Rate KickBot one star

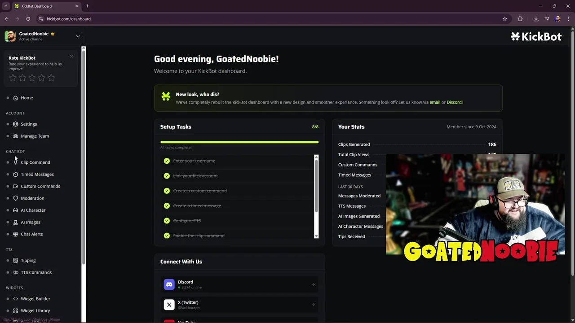13,78
